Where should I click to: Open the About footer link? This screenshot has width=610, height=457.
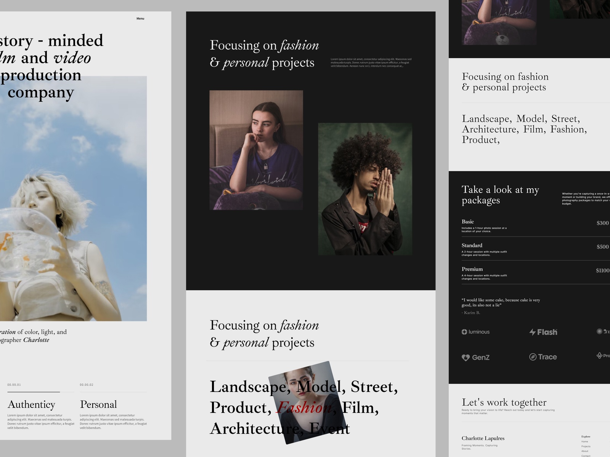pyautogui.click(x=584, y=451)
